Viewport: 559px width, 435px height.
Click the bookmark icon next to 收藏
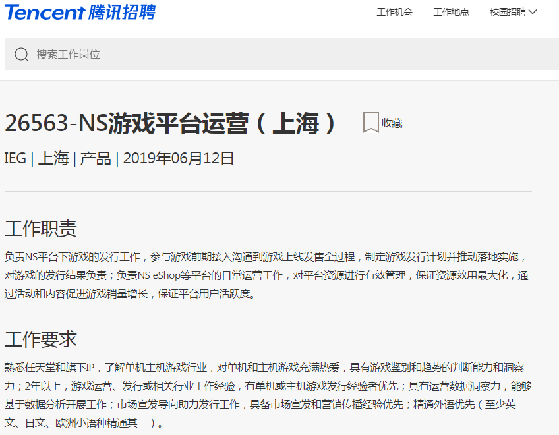371,123
